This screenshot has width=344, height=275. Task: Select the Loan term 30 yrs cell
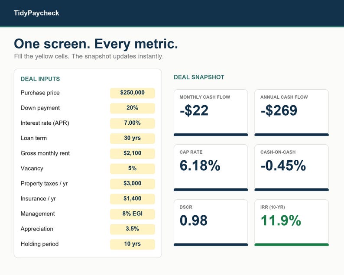133,139
